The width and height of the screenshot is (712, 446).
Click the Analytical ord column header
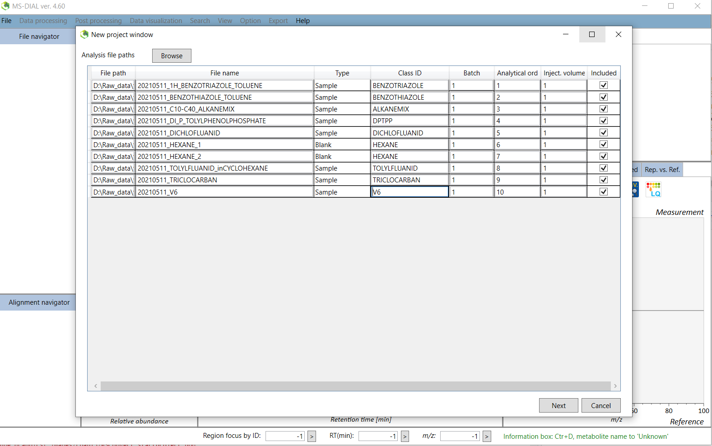click(517, 73)
